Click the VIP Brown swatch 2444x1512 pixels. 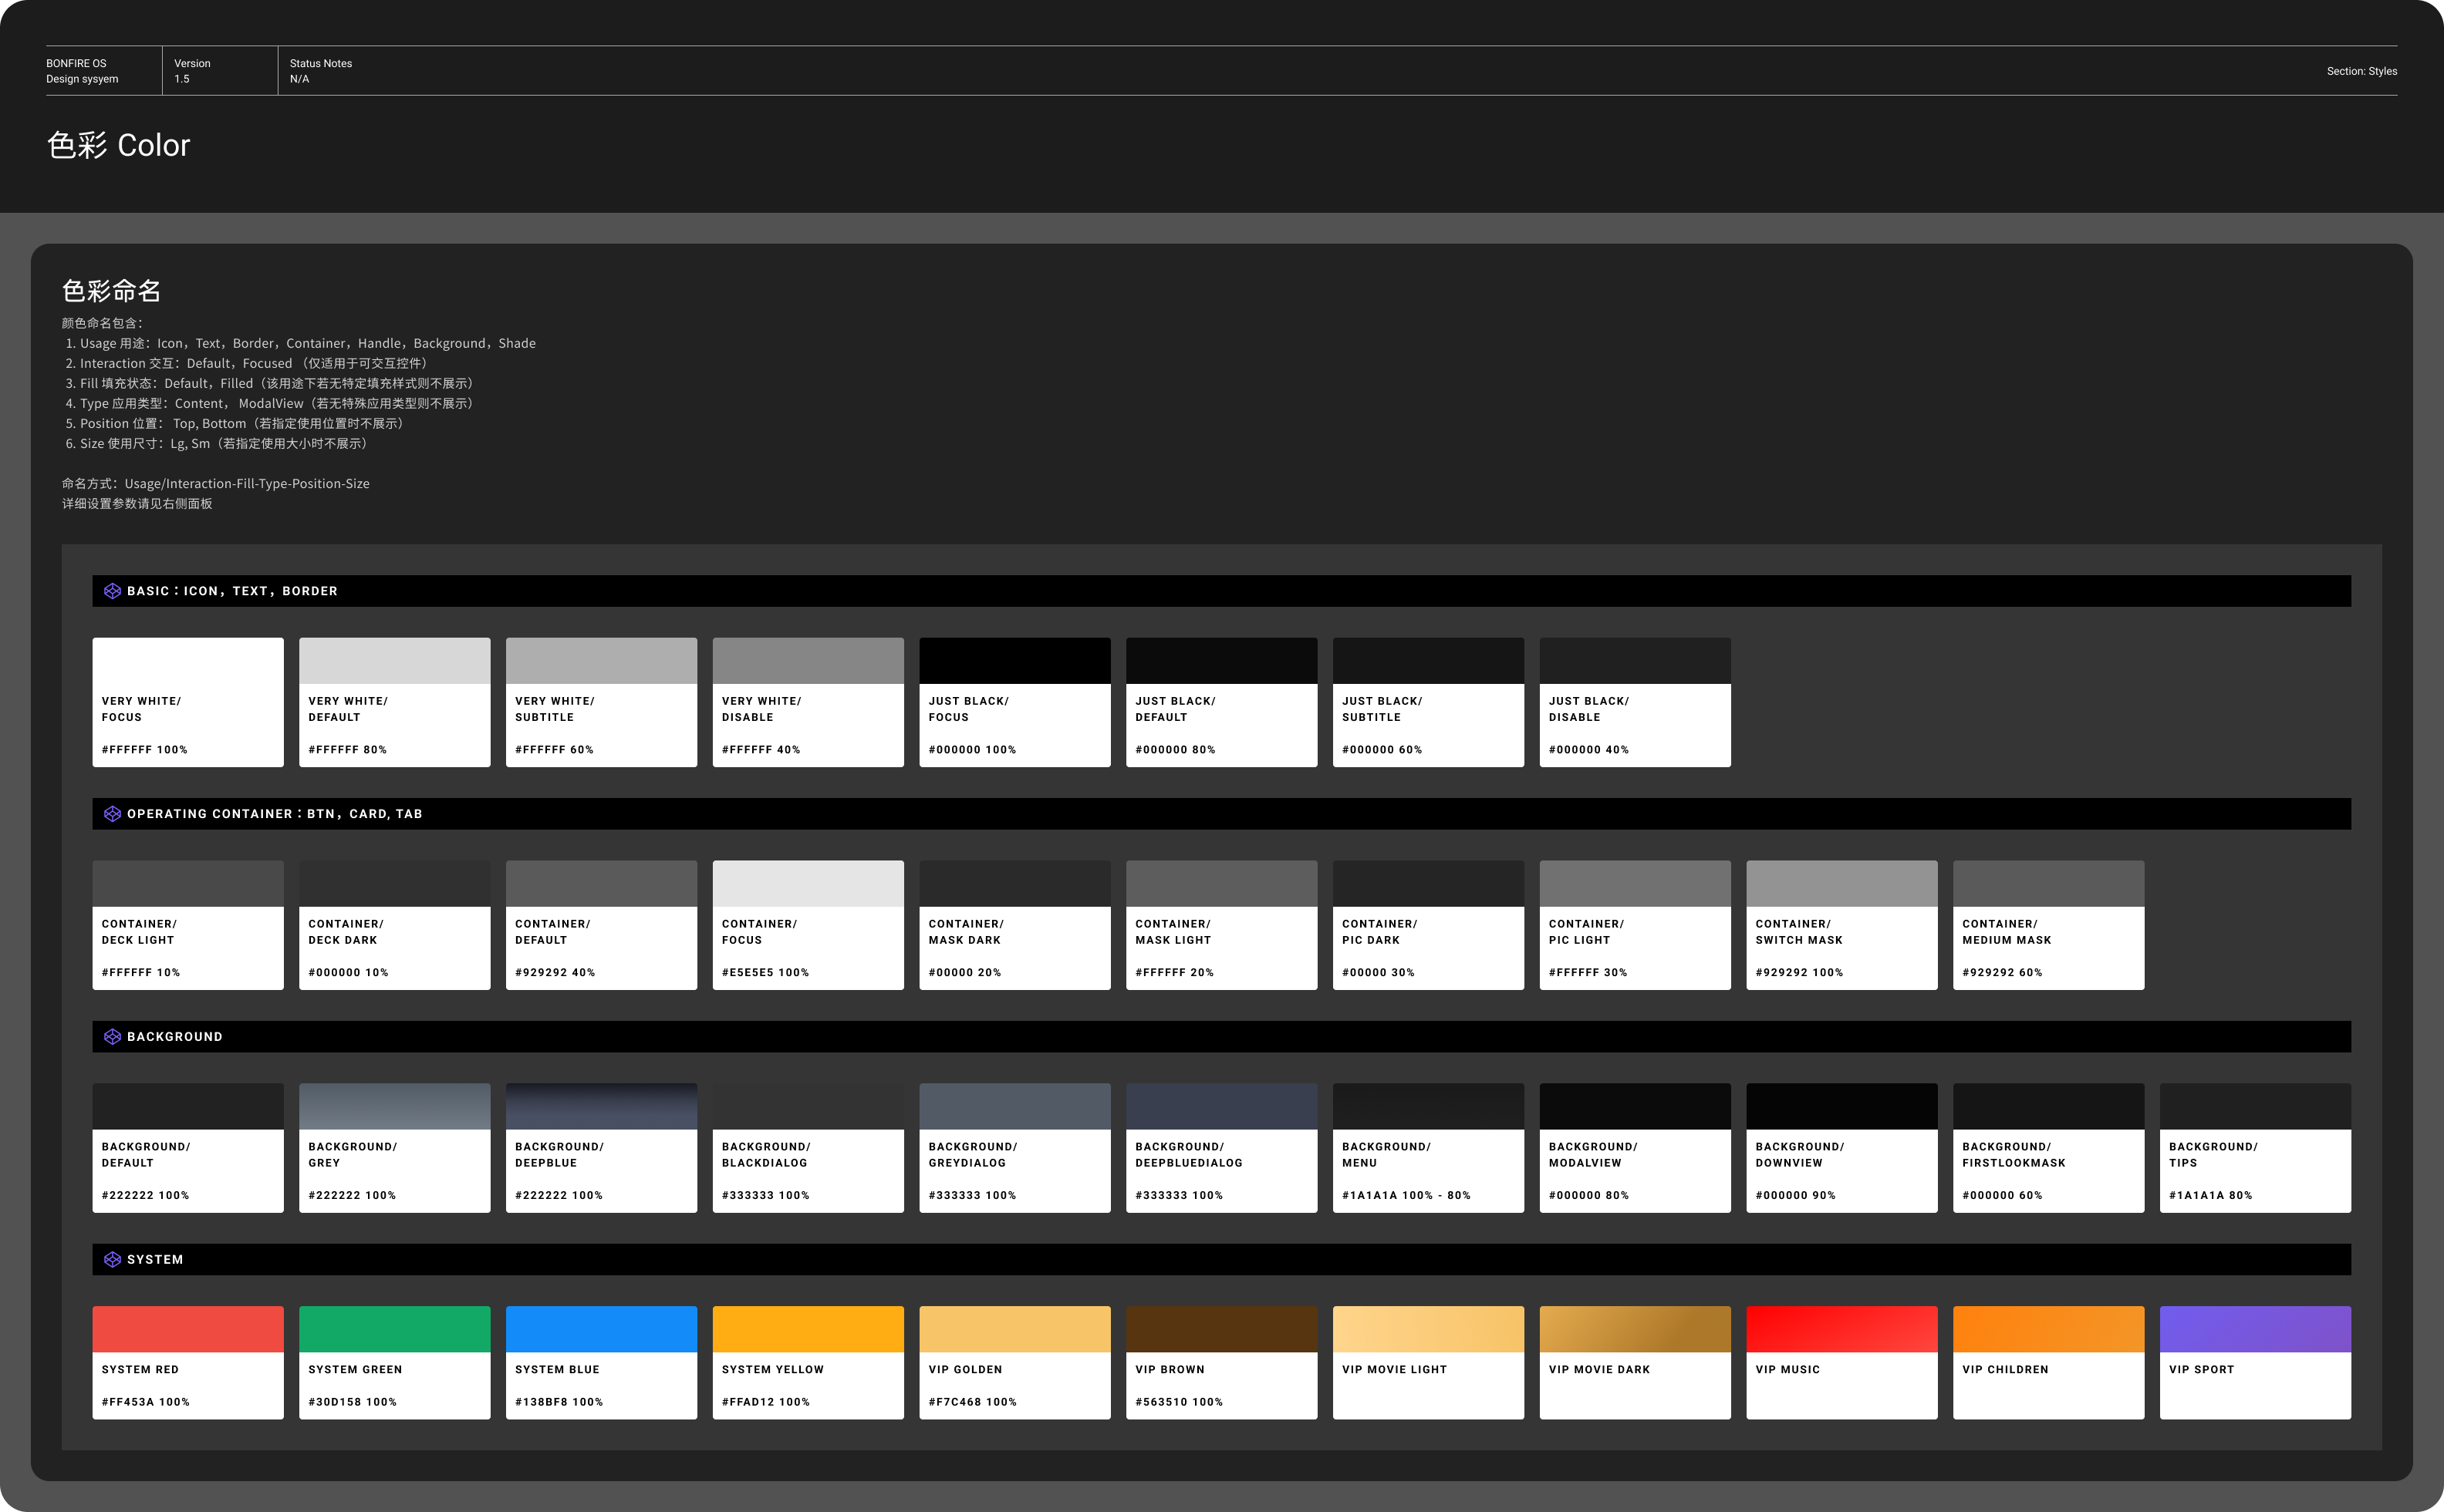(x=1221, y=1329)
